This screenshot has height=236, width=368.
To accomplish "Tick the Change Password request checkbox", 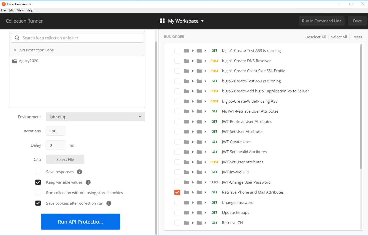I will 177,203.
